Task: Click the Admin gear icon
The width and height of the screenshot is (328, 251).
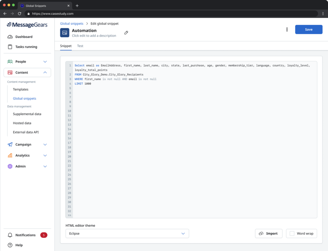Action: [10, 166]
